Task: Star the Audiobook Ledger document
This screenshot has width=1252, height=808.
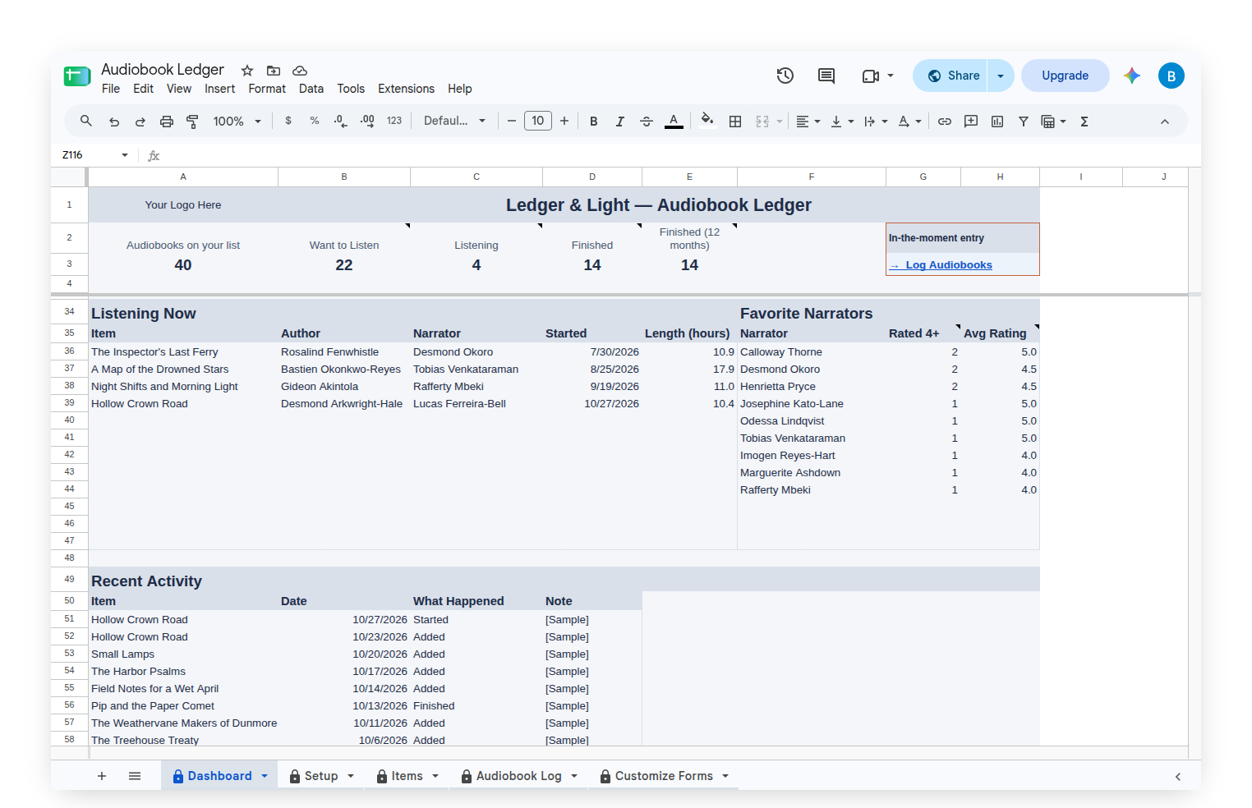Action: 247,71
